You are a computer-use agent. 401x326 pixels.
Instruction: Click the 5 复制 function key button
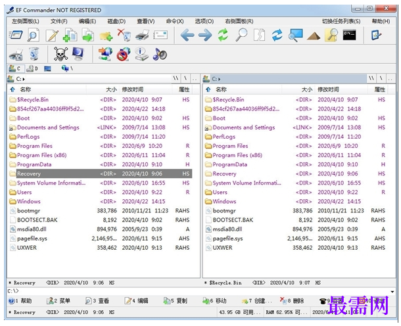click(x=176, y=301)
